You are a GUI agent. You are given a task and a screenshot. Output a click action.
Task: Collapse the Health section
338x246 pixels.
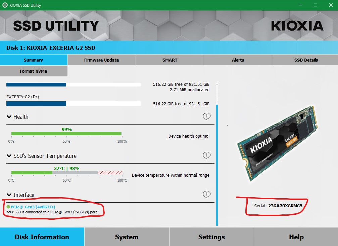pos(9,117)
